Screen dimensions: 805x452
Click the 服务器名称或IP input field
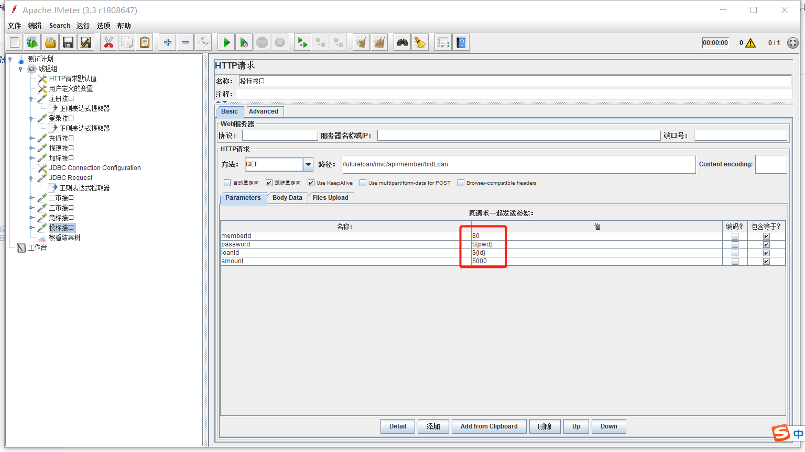pyautogui.click(x=519, y=135)
